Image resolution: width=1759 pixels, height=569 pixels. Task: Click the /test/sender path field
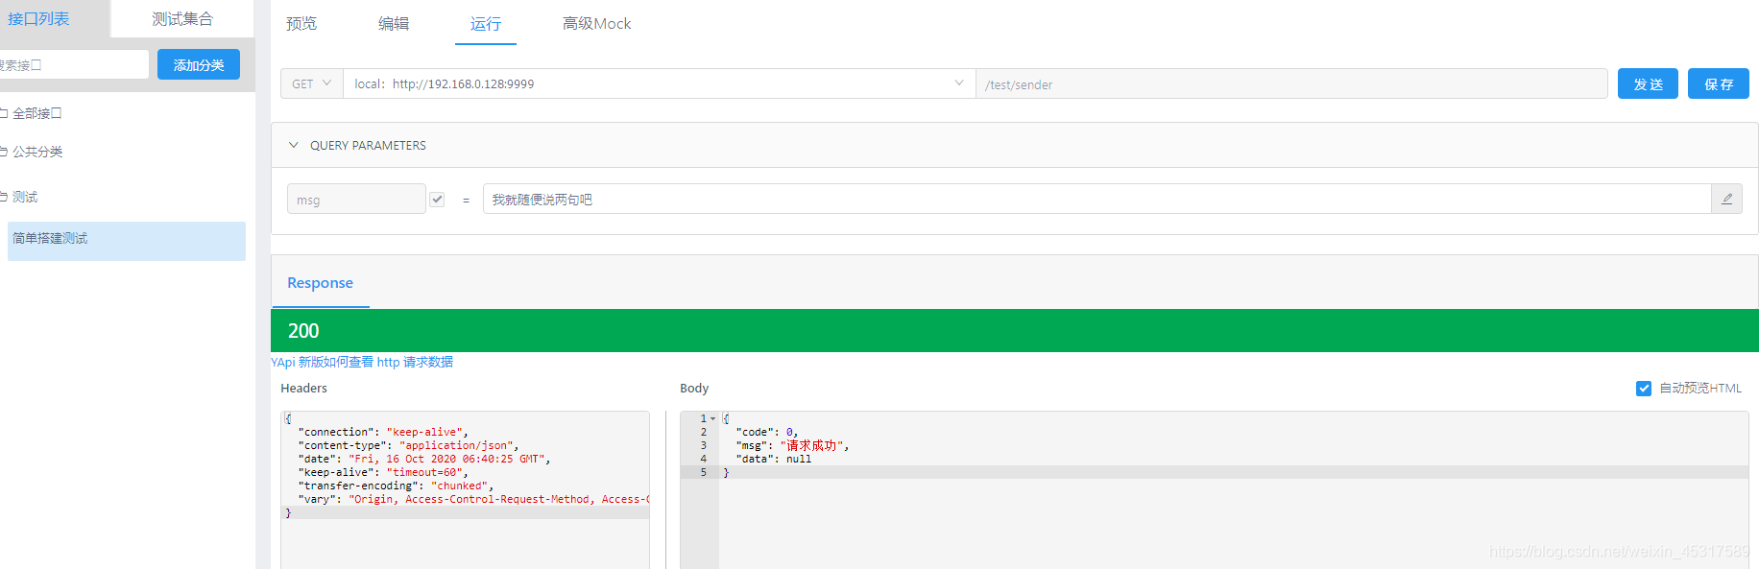point(1291,83)
